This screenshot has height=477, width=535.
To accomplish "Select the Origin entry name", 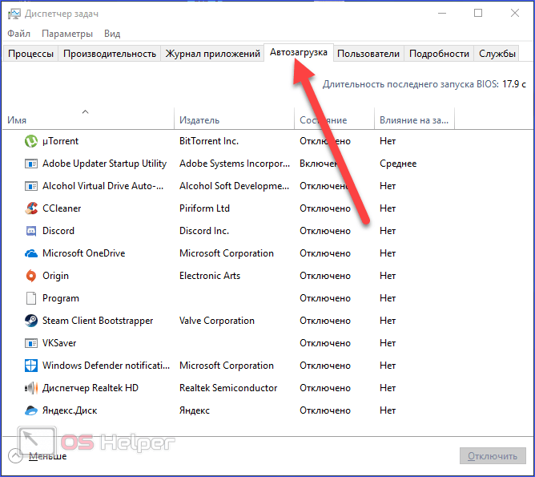I will [55, 276].
